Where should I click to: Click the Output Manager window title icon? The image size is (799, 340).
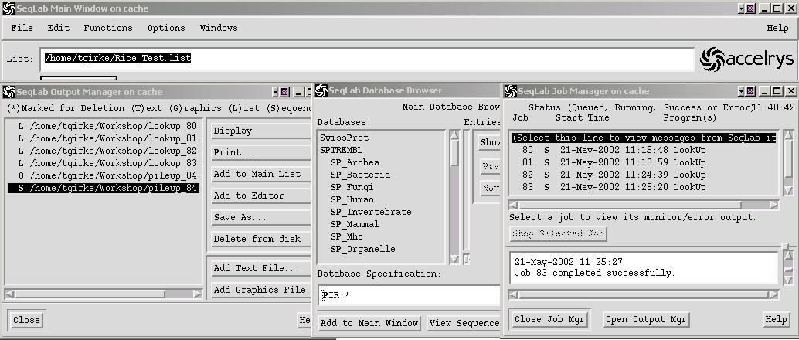click(x=8, y=92)
